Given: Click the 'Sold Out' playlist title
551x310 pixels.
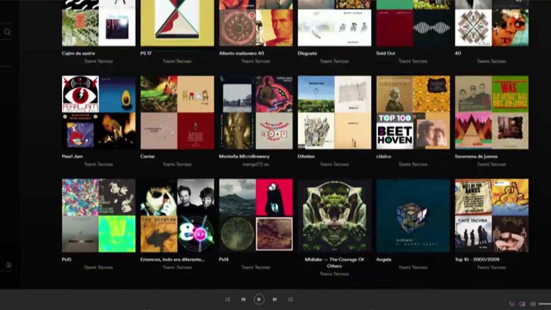Looking at the screenshot, I should [x=386, y=54].
